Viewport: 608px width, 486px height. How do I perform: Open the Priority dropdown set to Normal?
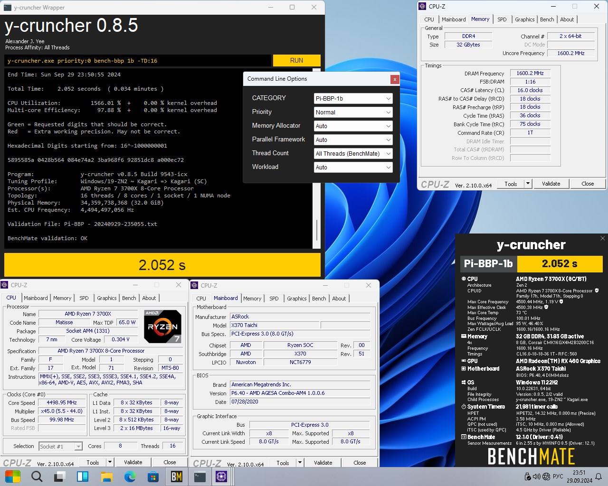point(353,112)
